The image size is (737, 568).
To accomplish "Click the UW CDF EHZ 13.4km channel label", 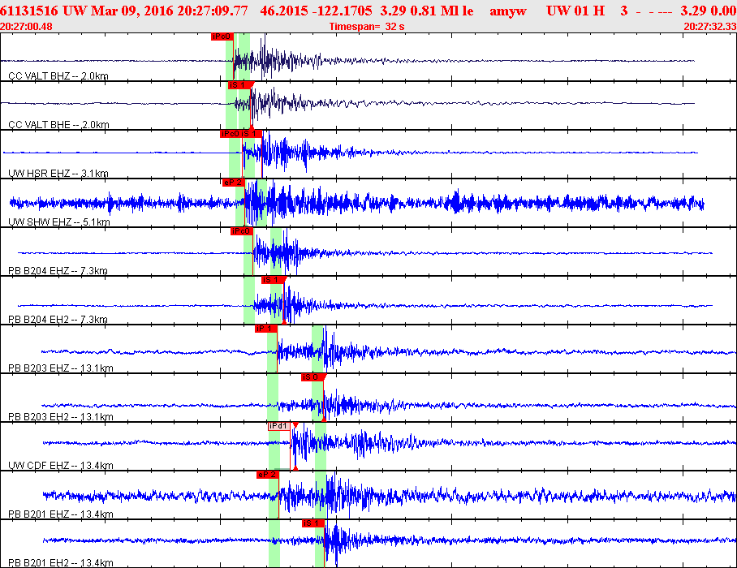I will pyautogui.click(x=60, y=465).
